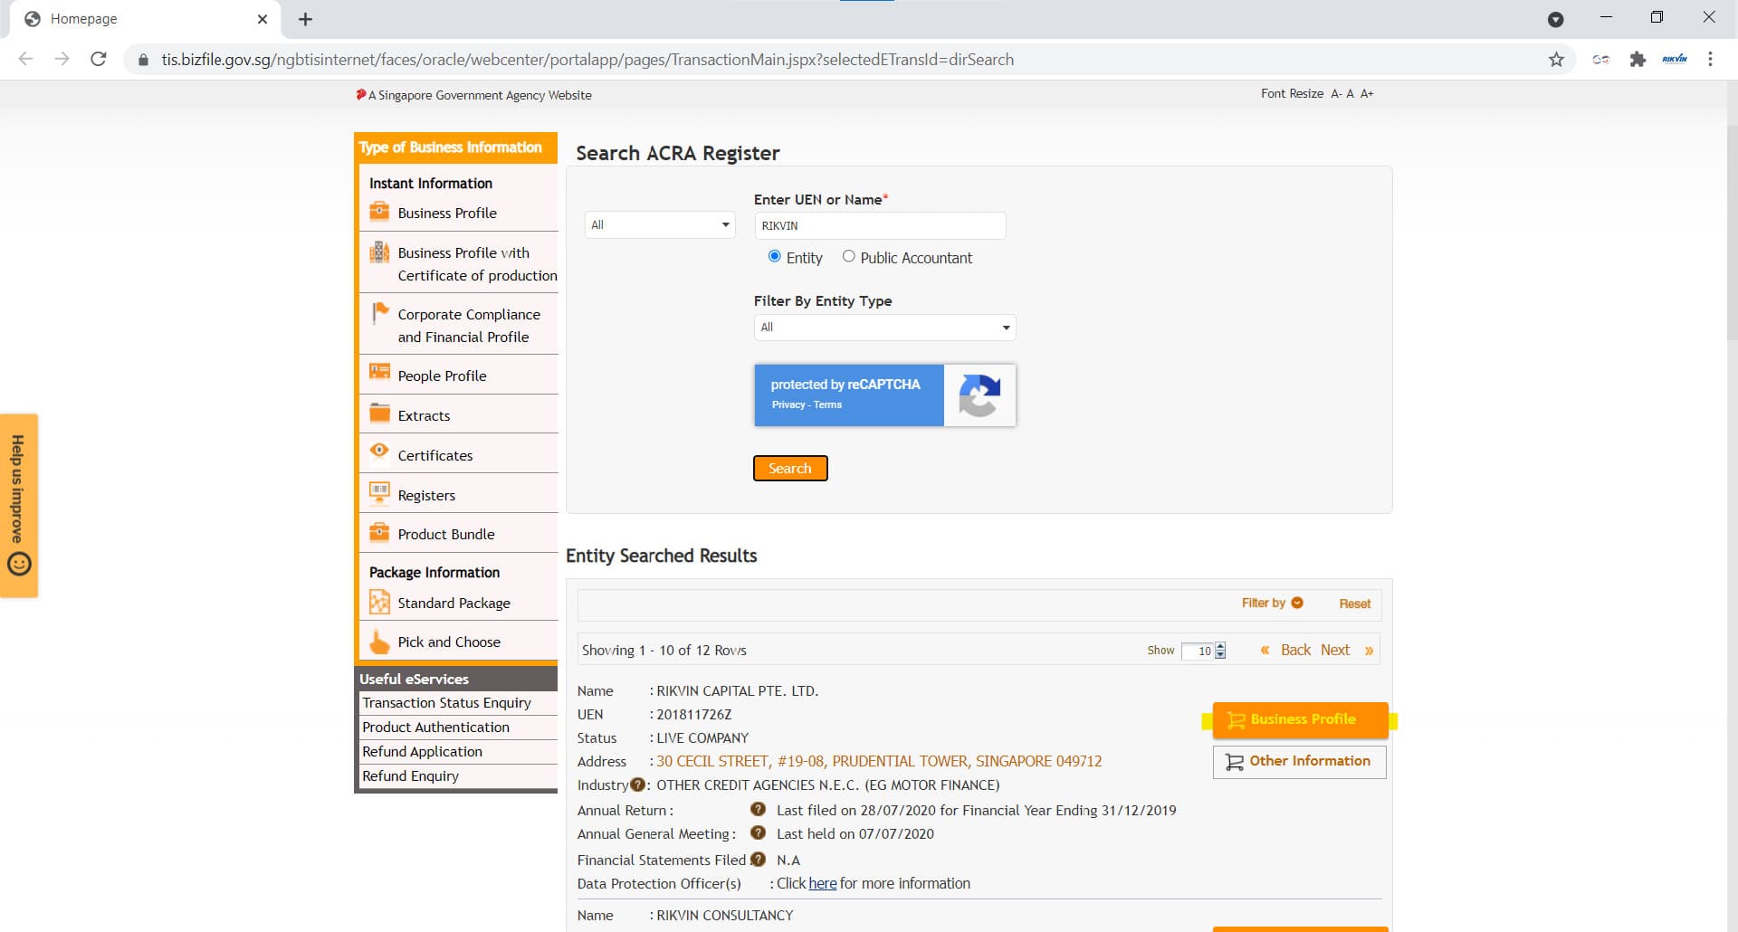Open the Certificates menu item
Screen dimensions: 1738x932
435,455
